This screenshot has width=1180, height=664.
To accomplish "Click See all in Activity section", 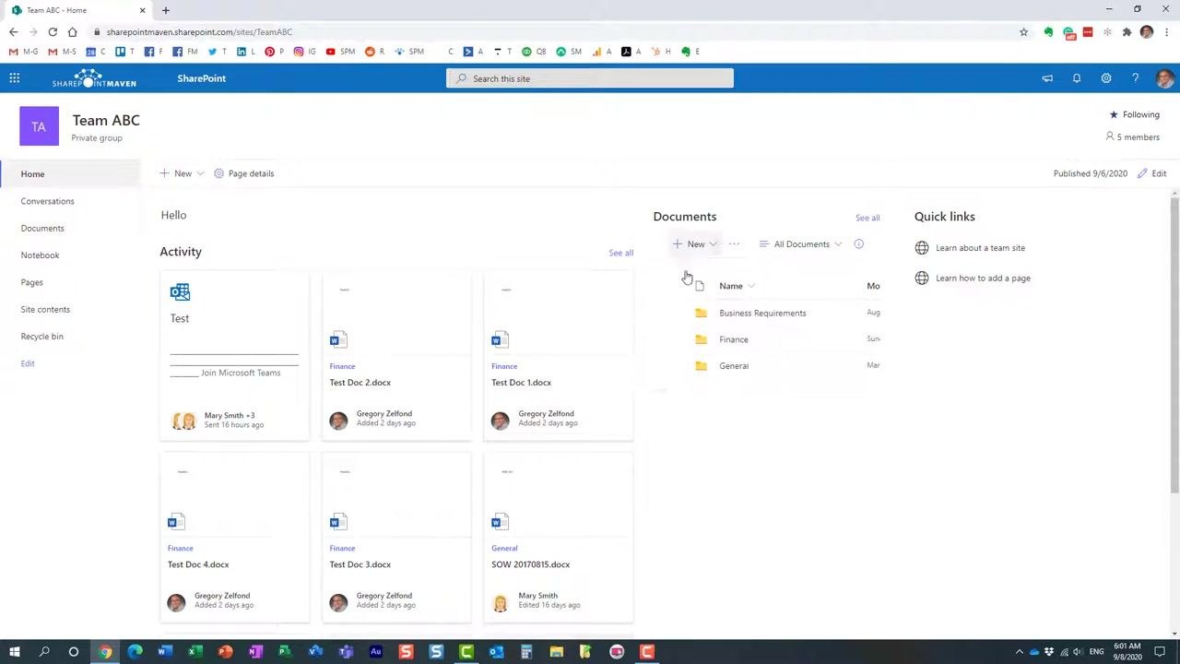I will point(620,253).
